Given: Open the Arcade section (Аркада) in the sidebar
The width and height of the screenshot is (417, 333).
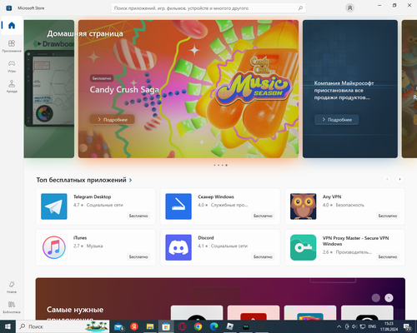Looking at the screenshot, I should 12,87.
